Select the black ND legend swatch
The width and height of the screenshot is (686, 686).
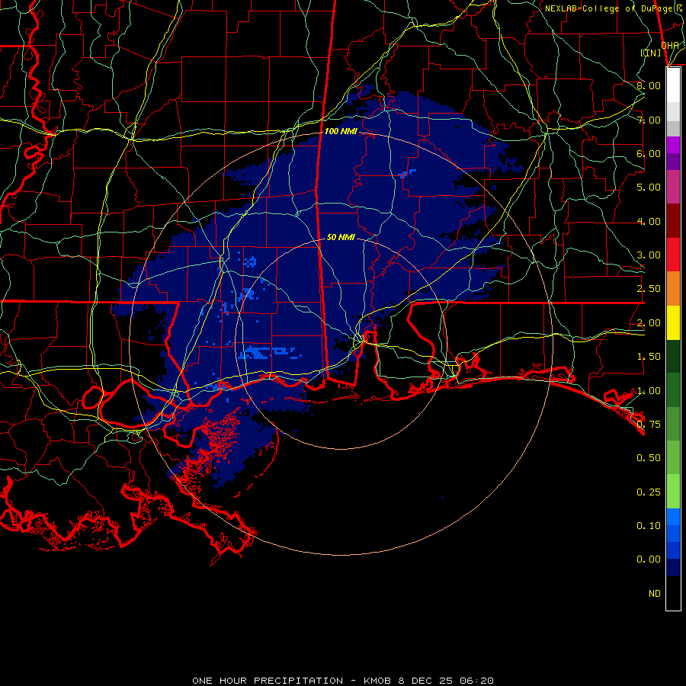673,593
